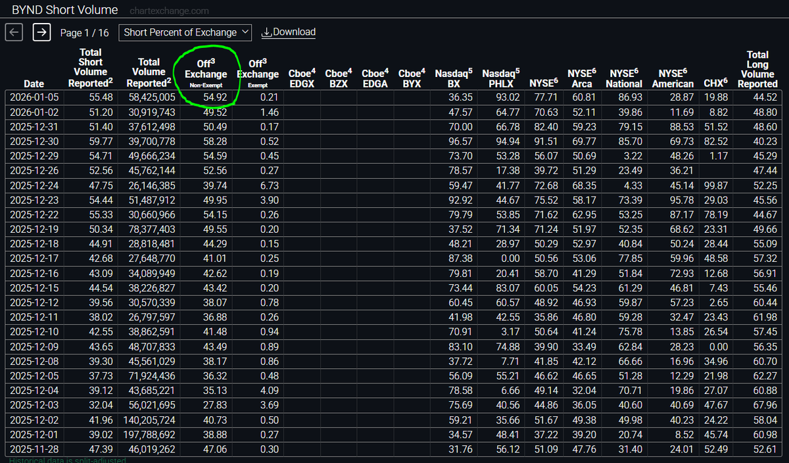Viewport: 789px width, 463px height.
Task: Select date cell 2025-12-12
Action: (34, 302)
